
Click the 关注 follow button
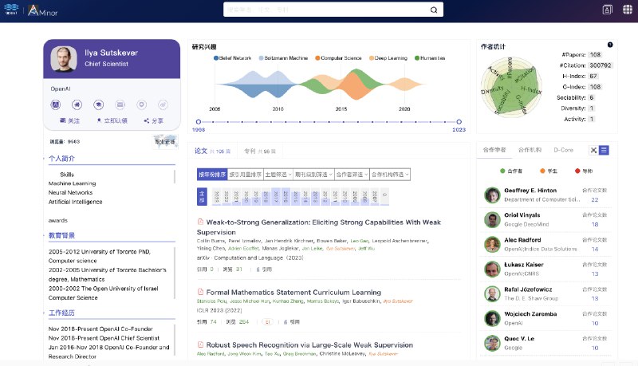69,120
